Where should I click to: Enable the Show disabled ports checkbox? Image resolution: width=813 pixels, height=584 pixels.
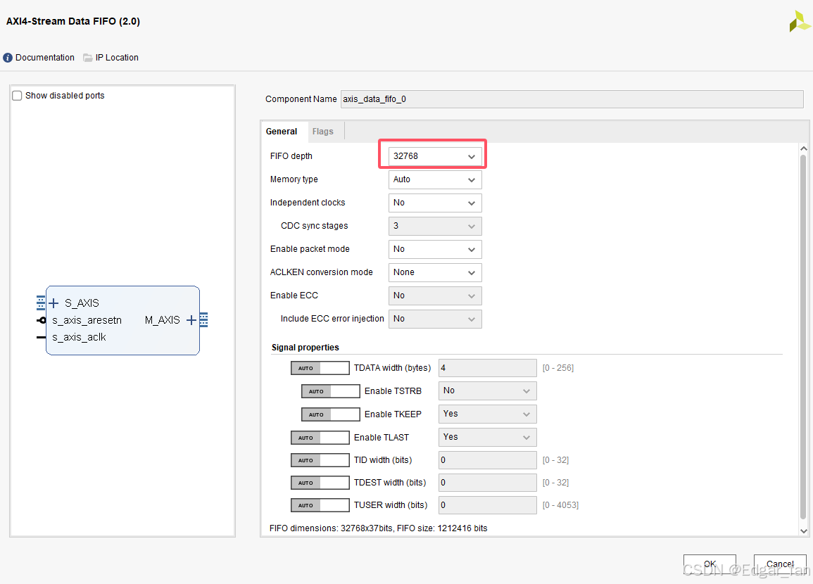(17, 95)
